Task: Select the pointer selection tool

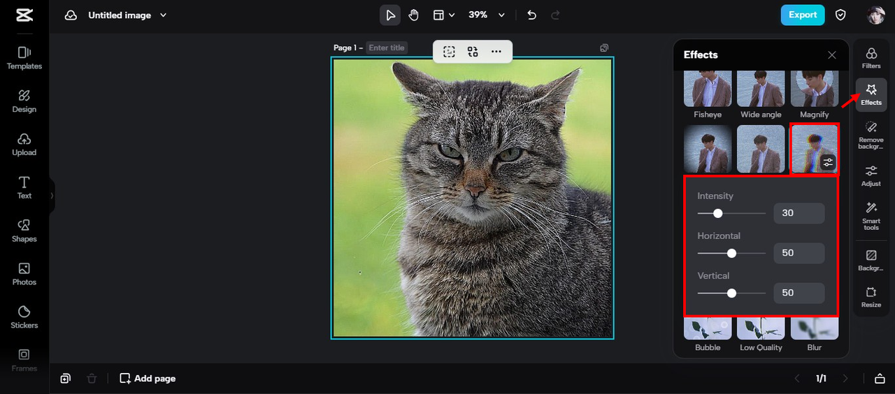Action: [390, 15]
